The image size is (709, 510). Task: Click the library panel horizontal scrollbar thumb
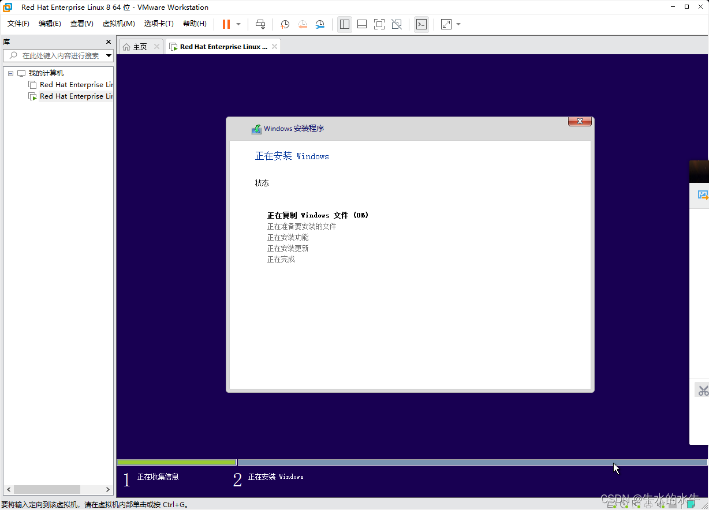47,489
